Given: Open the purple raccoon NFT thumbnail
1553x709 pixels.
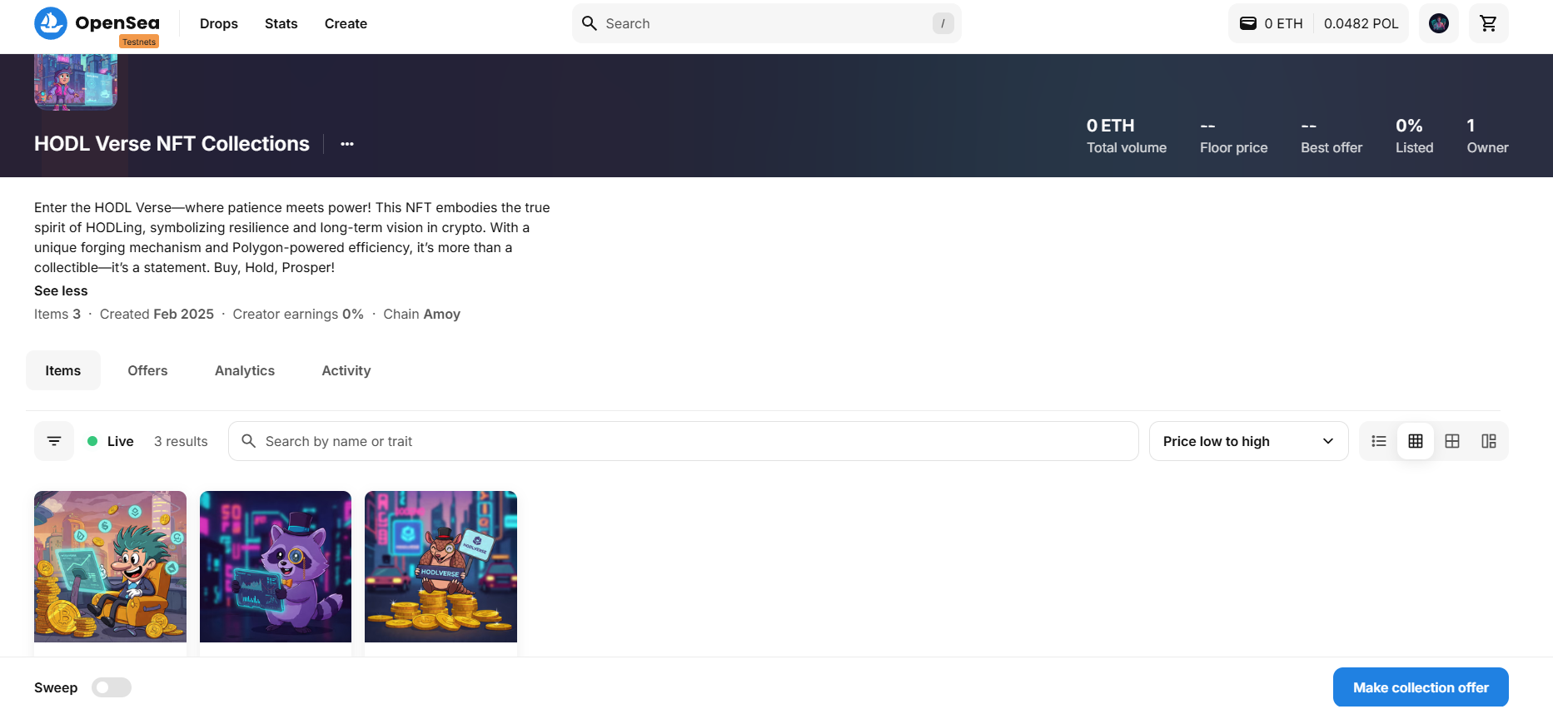Looking at the screenshot, I should point(276,567).
